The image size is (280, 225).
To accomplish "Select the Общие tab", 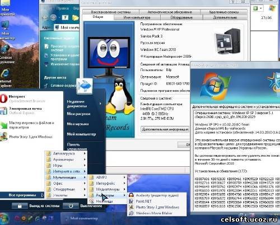I will point(98,17).
